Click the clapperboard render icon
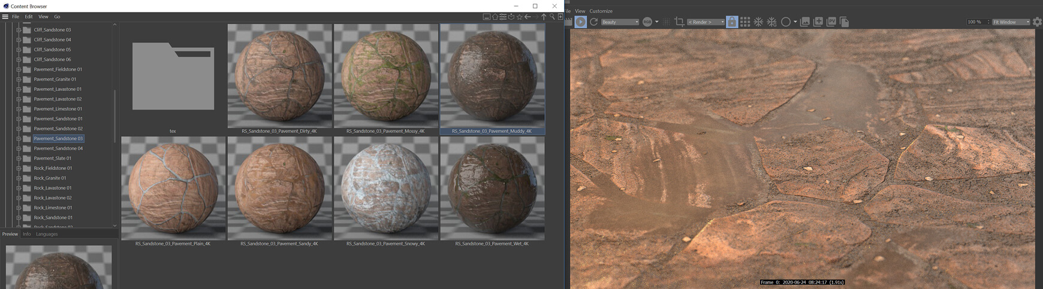Image resolution: width=1043 pixels, height=289 pixels. tap(568, 22)
